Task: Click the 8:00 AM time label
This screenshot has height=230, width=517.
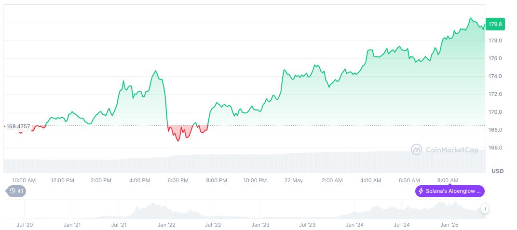Action: coord(448,180)
